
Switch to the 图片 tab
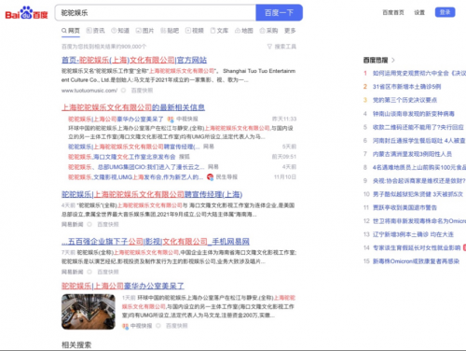coord(144,31)
